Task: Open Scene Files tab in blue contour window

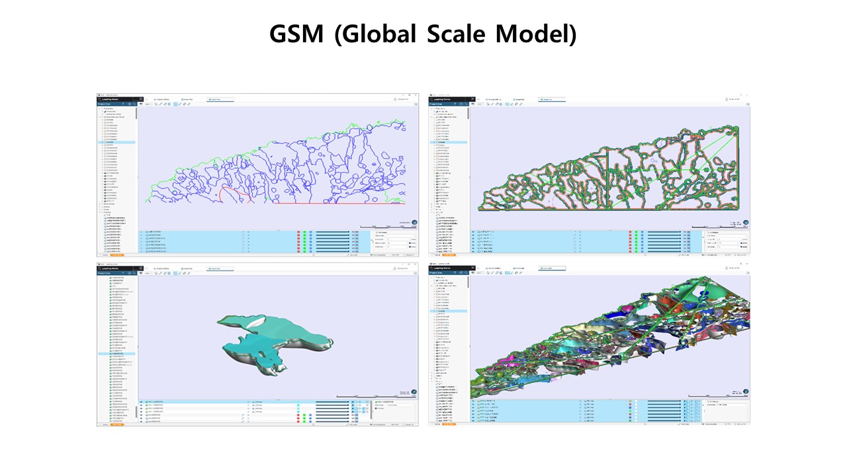Action: pyautogui.click(x=187, y=100)
